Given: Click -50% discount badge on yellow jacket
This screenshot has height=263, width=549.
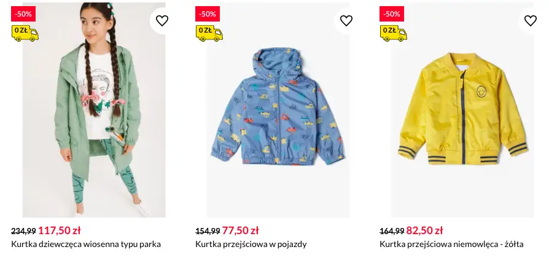Looking at the screenshot, I should pos(392,14).
